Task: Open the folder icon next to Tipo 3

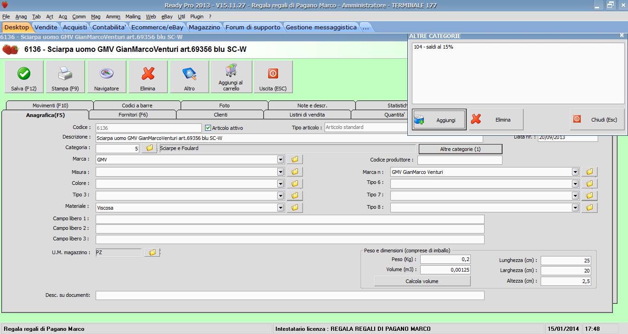Action: [295, 195]
